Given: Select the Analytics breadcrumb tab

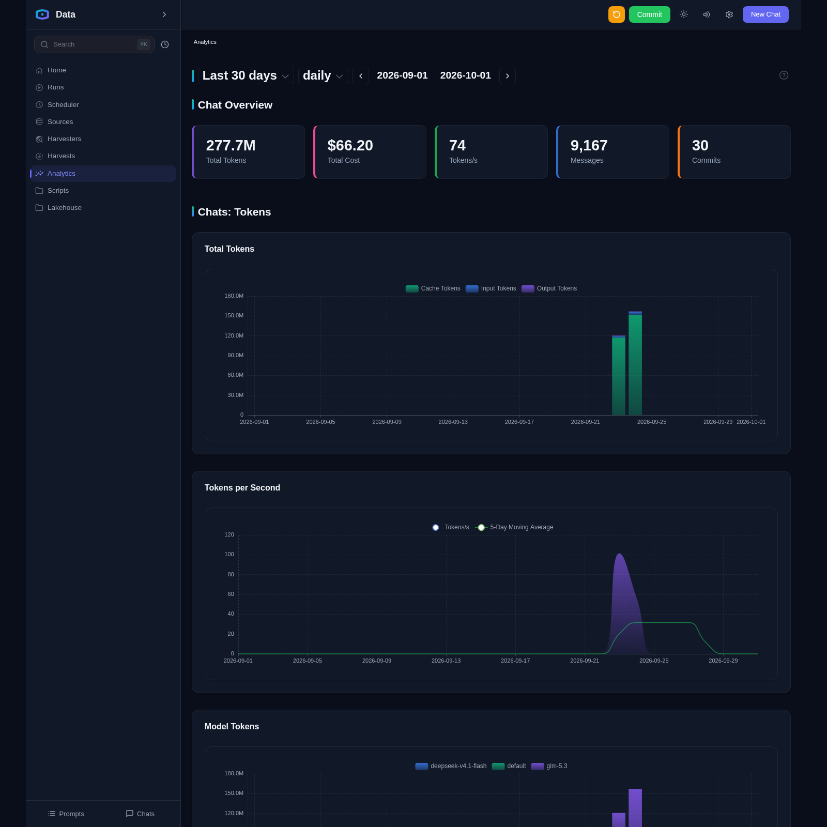Looking at the screenshot, I should pos(205,42).
